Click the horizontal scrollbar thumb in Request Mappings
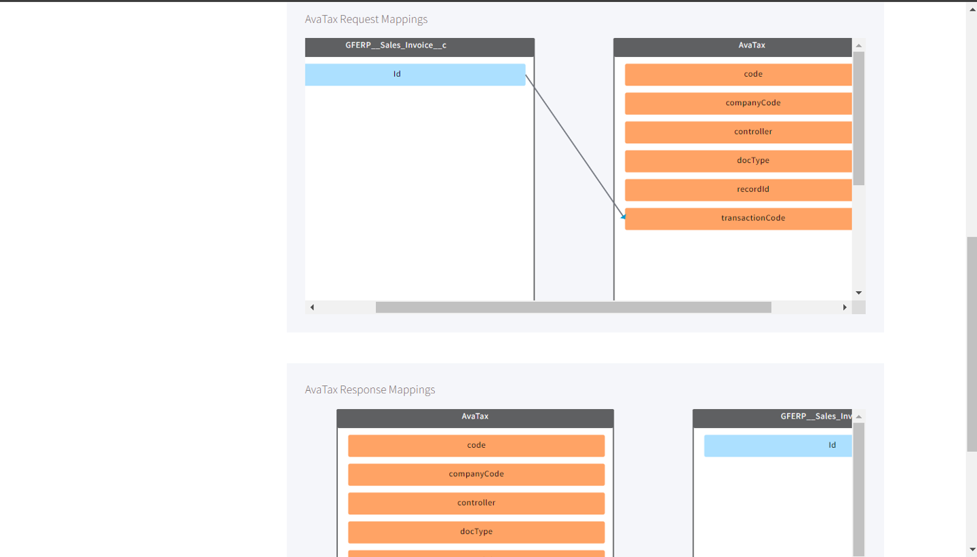The width and height of the screenshot is (977, 557). 573,307
